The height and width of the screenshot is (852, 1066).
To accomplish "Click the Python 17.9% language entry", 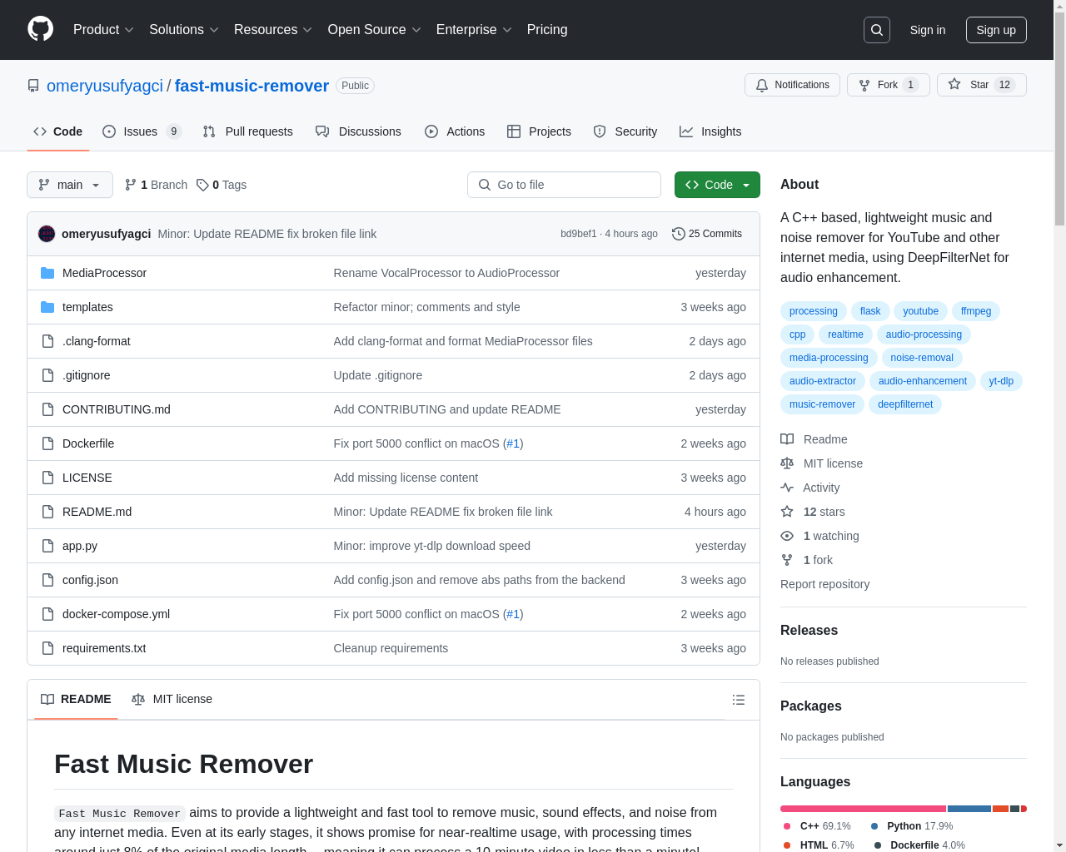I will [x=911, y=826].
